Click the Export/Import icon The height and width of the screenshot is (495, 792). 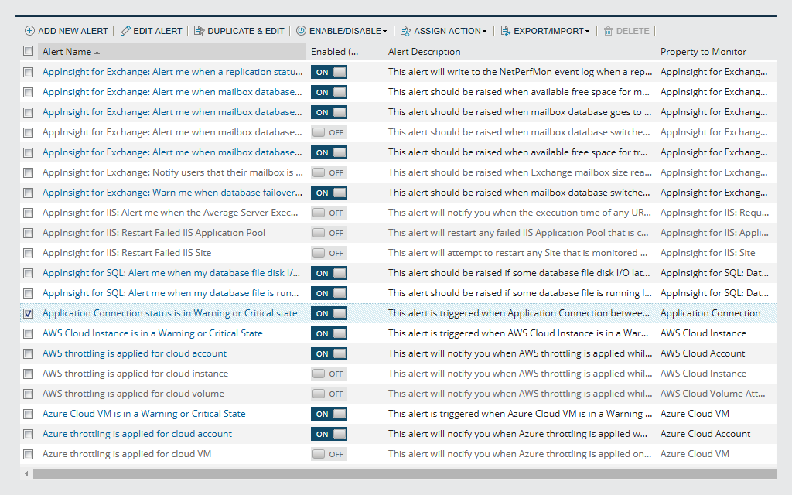[505, 31]
